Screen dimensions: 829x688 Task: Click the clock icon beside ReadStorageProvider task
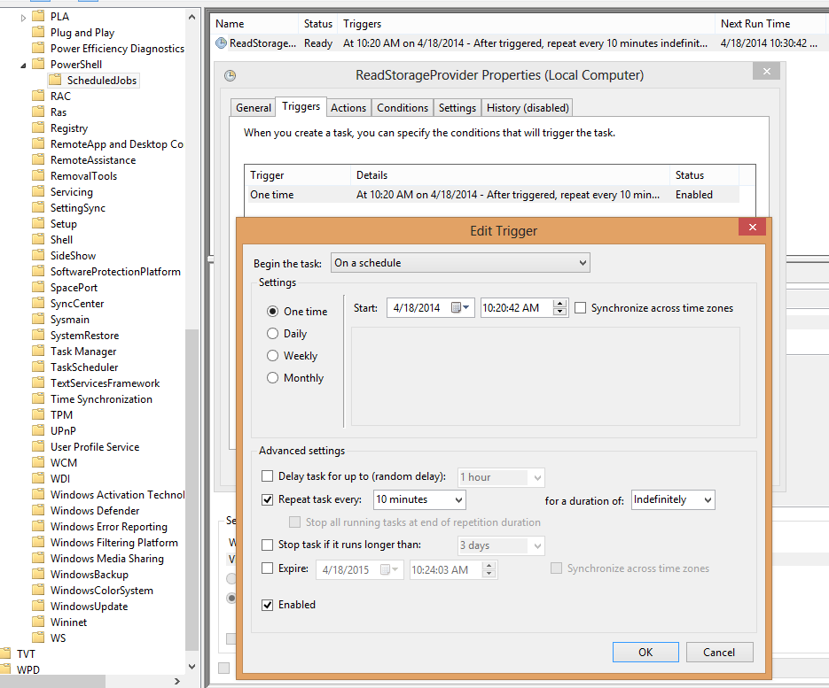point(221,43)
